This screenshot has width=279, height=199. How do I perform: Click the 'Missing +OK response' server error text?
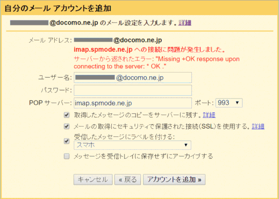tap(157, 63)
